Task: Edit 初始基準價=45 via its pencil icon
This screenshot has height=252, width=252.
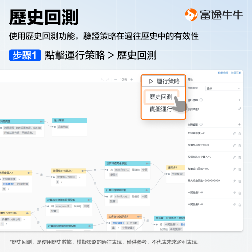Action: 234,134
